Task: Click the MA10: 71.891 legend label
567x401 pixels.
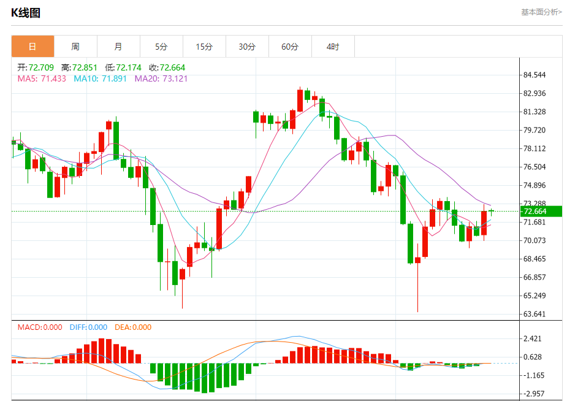Action: coord(100,78)
